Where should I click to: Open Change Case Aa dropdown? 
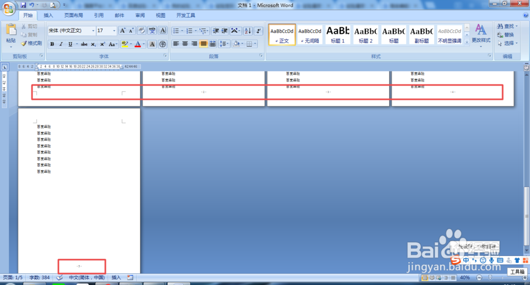click(x=113, y=44)
